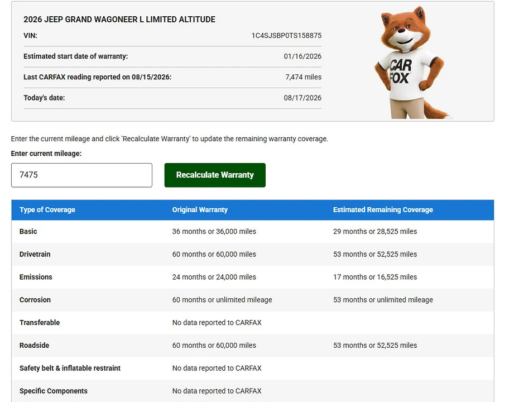
Task: Click the VIN number 1C4SJSBP0TS158875
Action: click(x=286, y=36)
